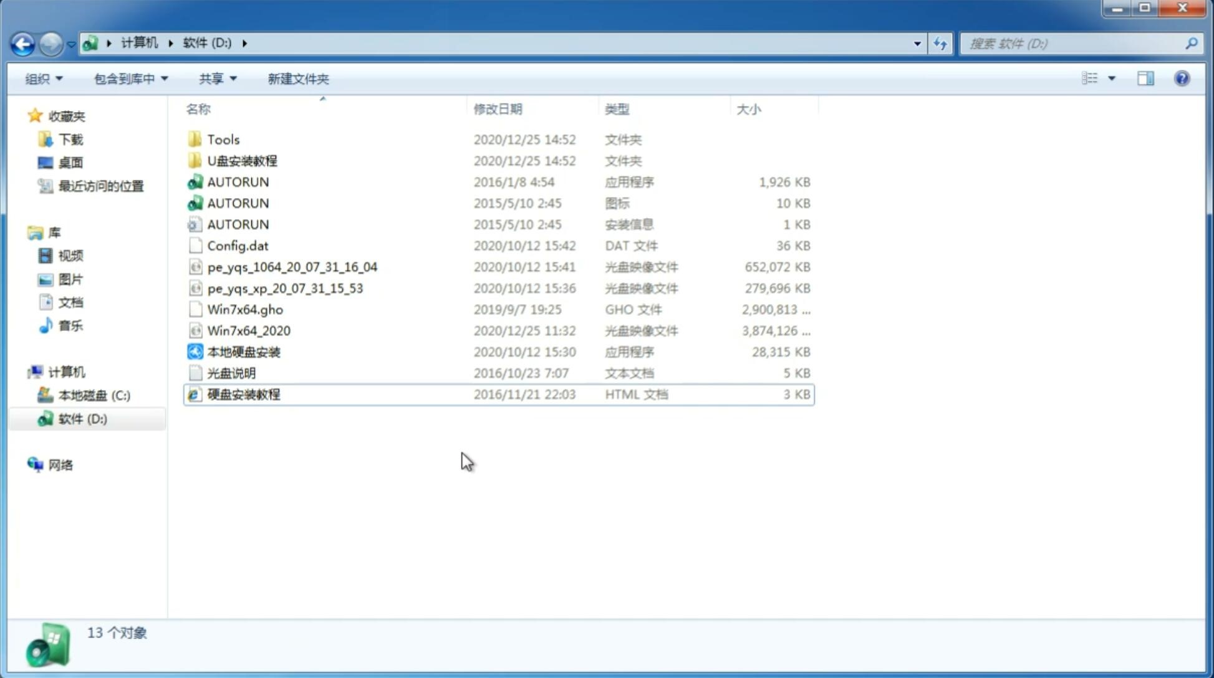Open 硬盘安装教程 HTML document
This screenshot has height=678, width=1214.
pyautogui.click(x=243, y=394)
